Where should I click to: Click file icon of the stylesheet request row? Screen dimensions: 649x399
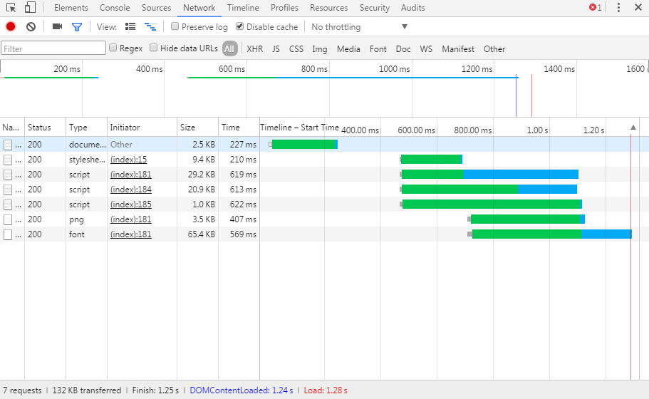coord(7,160)
